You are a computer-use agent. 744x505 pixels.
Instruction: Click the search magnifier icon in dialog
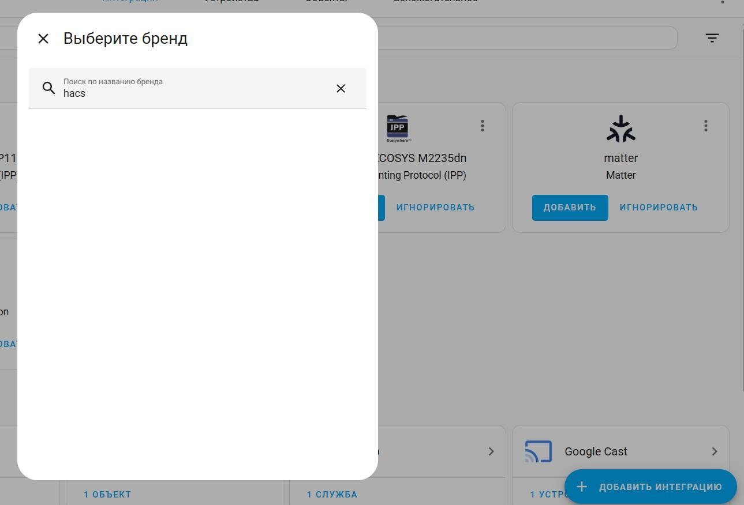49,88
